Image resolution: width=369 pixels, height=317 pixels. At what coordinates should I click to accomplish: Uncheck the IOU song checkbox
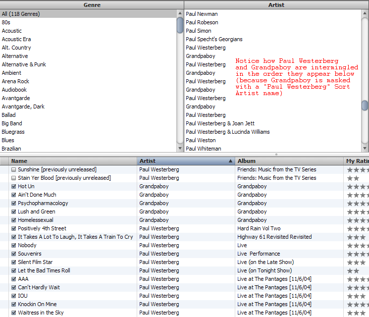click(x=14, y=296)
